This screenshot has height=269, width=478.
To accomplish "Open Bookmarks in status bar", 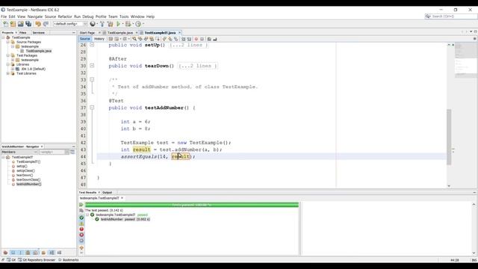I will coord(69,260).
